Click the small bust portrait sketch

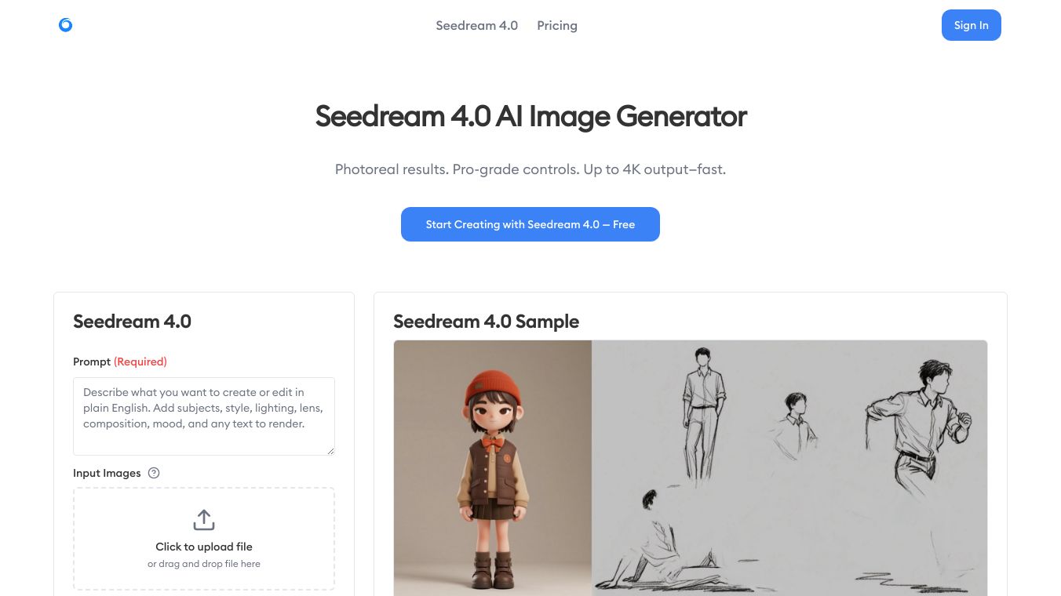pyautogui.click(x=793, y=423)
